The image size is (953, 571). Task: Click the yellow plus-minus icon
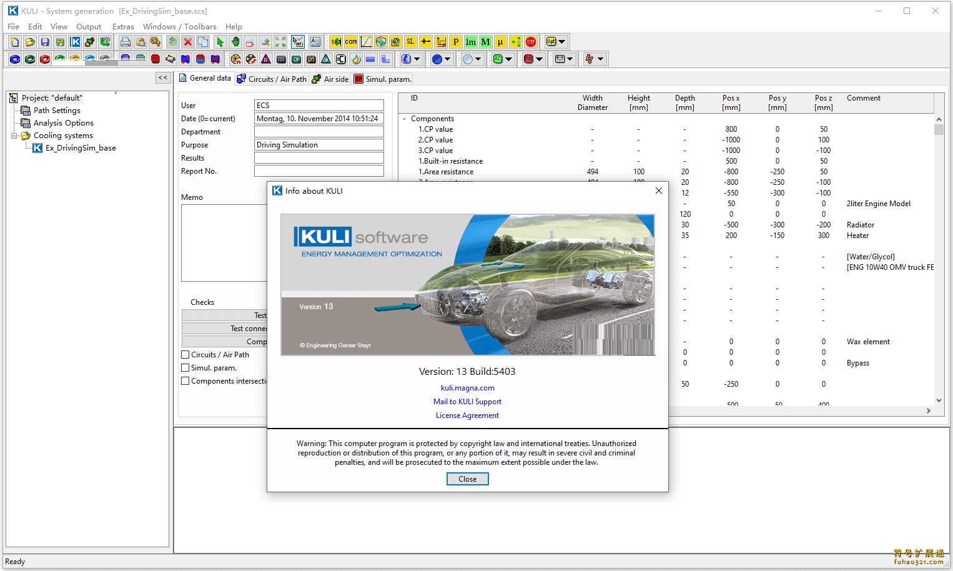426,42
